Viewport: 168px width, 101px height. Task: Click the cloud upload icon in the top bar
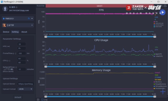pyautogui.click(x=165, y=6)
